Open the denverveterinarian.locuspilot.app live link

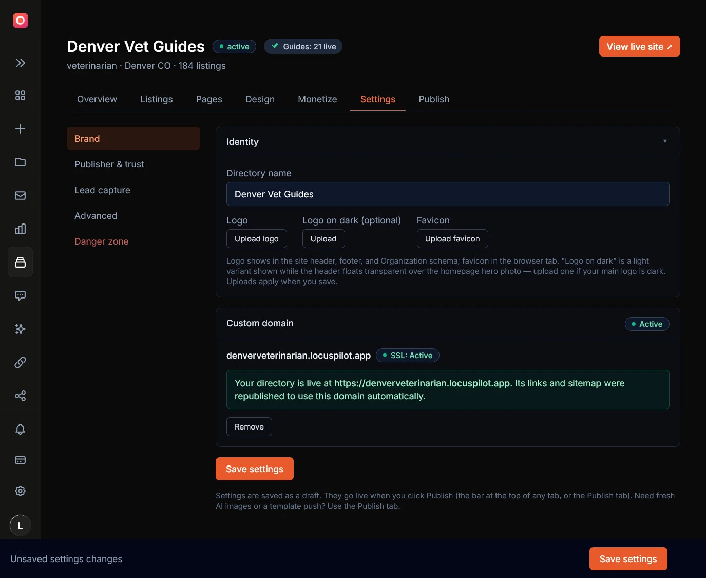pyautogui.click(x=422, y=383)
